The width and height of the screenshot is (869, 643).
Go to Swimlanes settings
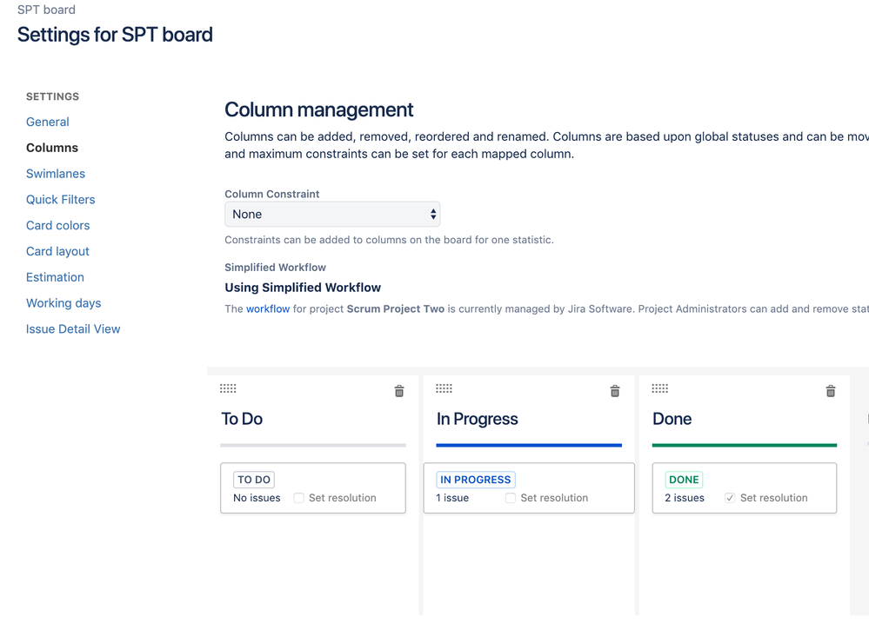pos(56,174)
